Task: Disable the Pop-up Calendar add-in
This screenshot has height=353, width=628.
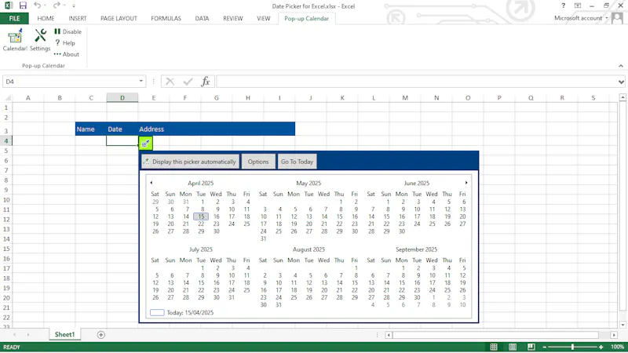Action: pyautogui.click(x=68, y=31)
